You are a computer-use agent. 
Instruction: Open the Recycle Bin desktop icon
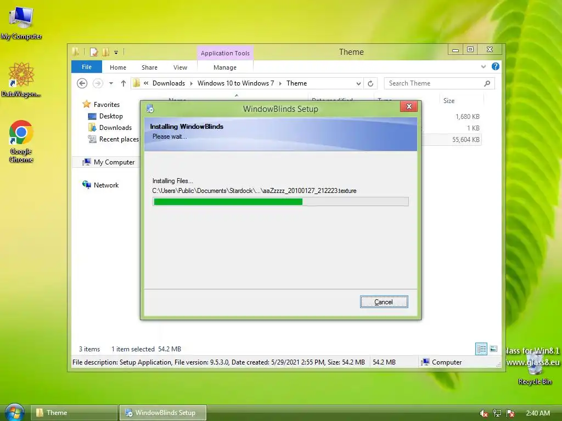tap(535, 369)
